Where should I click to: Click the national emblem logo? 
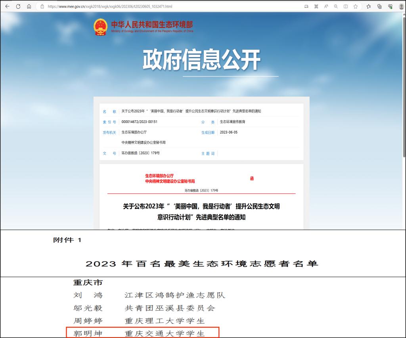point(100,27)
